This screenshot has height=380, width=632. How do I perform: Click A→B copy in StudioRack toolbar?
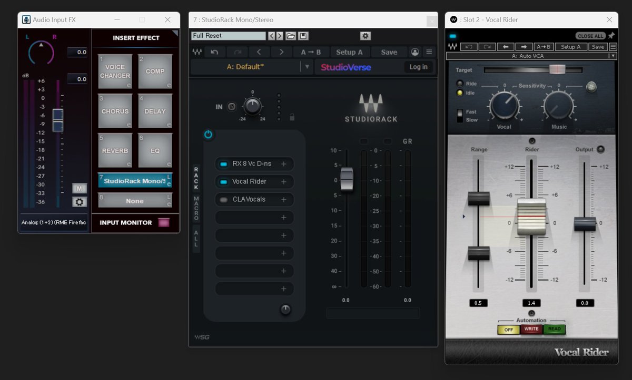(311, 52)
